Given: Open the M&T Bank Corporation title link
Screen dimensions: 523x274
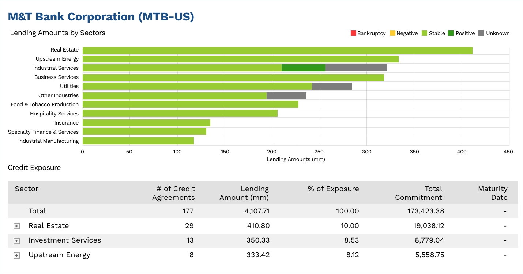Looking at the screenshot, I should click(x=101, y=16).
